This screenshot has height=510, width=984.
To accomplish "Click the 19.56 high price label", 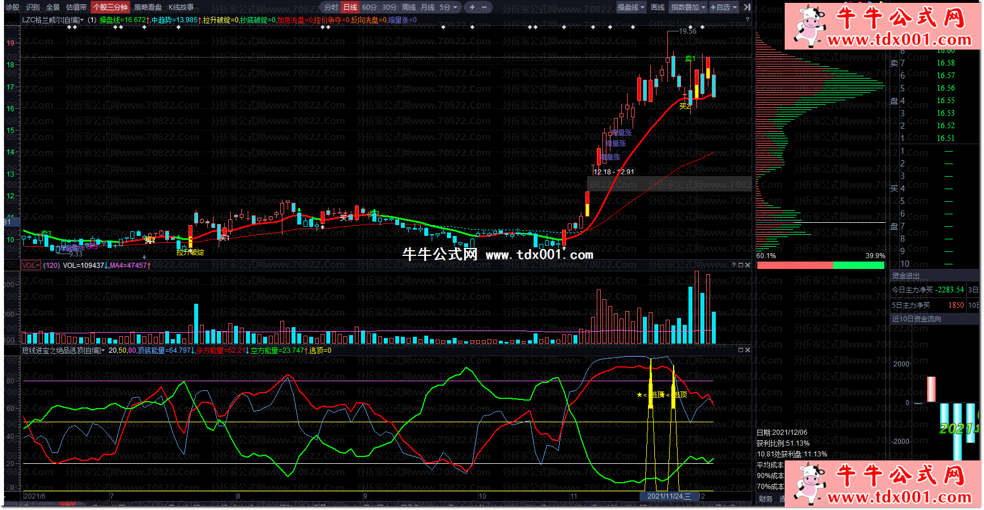I will click(x=688, y=31).
